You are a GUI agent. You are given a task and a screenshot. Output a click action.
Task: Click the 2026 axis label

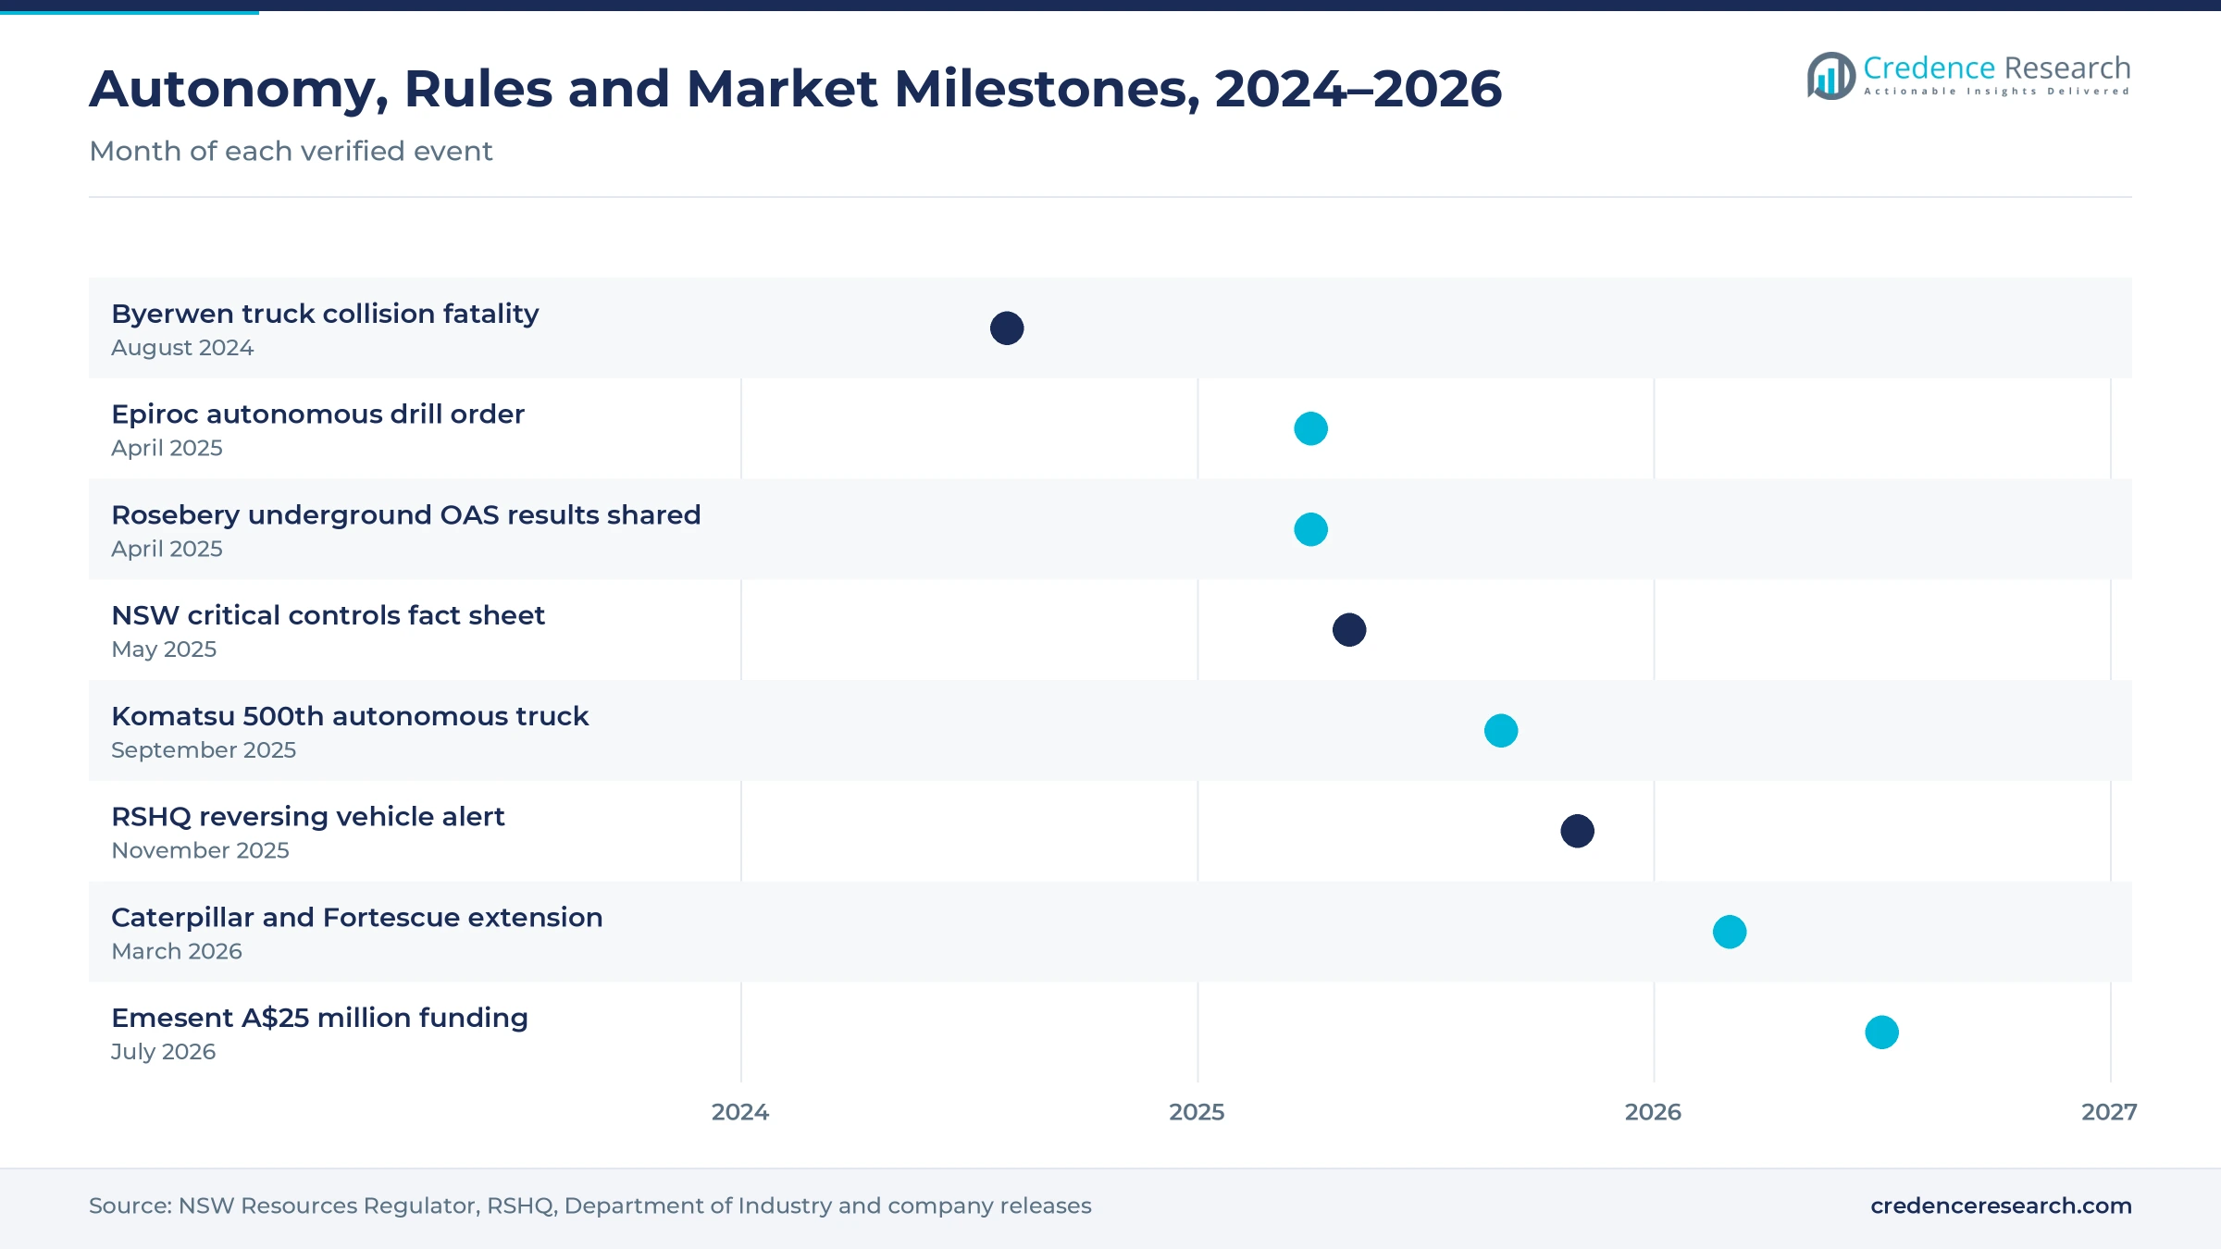click(1653, 1112)
